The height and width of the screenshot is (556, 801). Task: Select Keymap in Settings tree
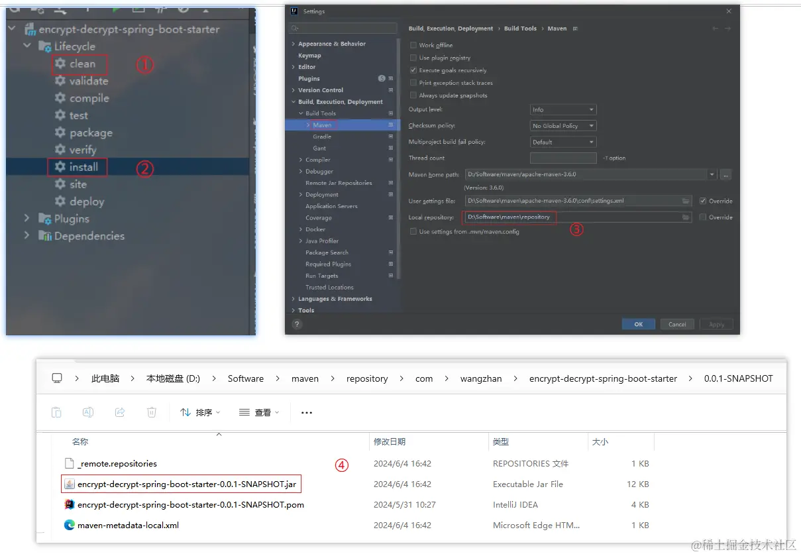click(309, 56)
